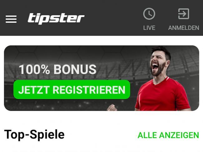Click the man's clenched fist in banner

(x=112, y=107)
